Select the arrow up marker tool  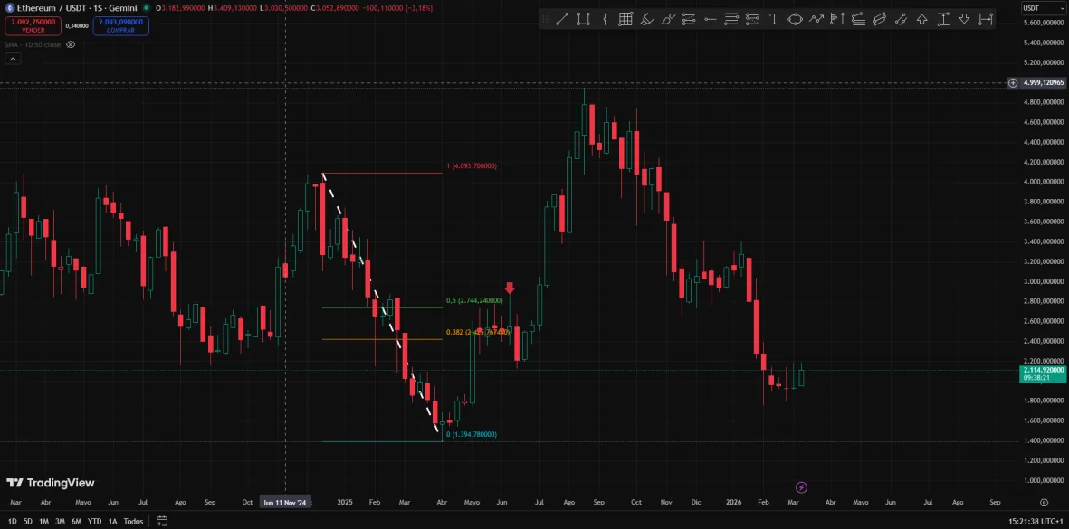(921, 19)
